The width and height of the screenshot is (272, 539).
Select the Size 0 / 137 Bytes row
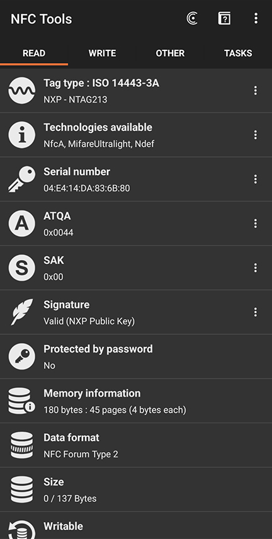coord(136,489)
